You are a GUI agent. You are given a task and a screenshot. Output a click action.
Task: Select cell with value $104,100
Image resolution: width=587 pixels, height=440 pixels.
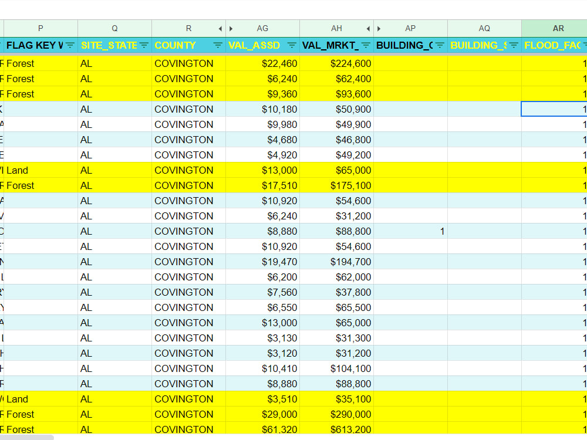pos(336,369)
